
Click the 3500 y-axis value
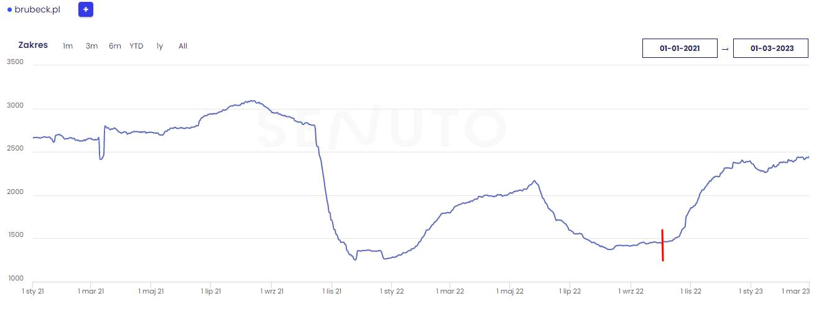click(x=15, y=62)
